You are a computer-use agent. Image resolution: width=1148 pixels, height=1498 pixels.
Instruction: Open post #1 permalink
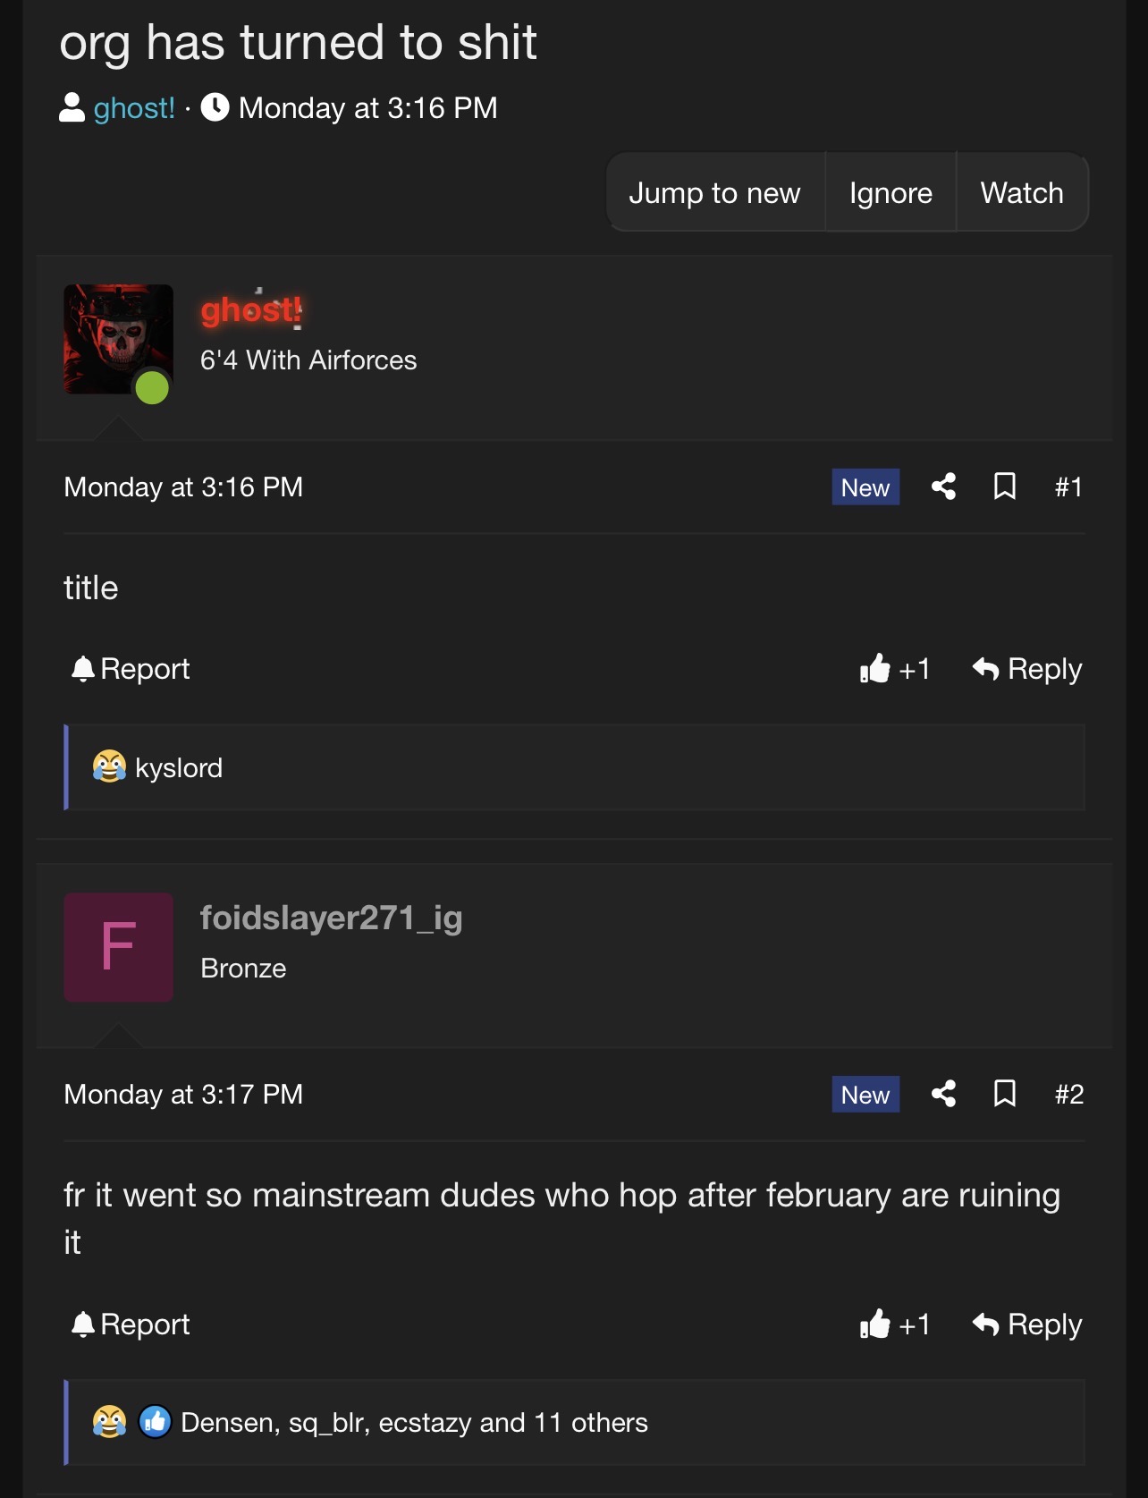coord(1068,487)
